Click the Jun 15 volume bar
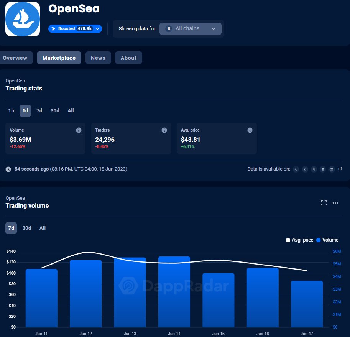 click(x=218, y=300)
